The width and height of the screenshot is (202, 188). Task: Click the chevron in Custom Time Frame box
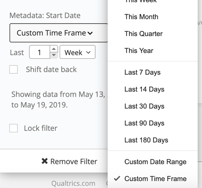tap(90, 33)
